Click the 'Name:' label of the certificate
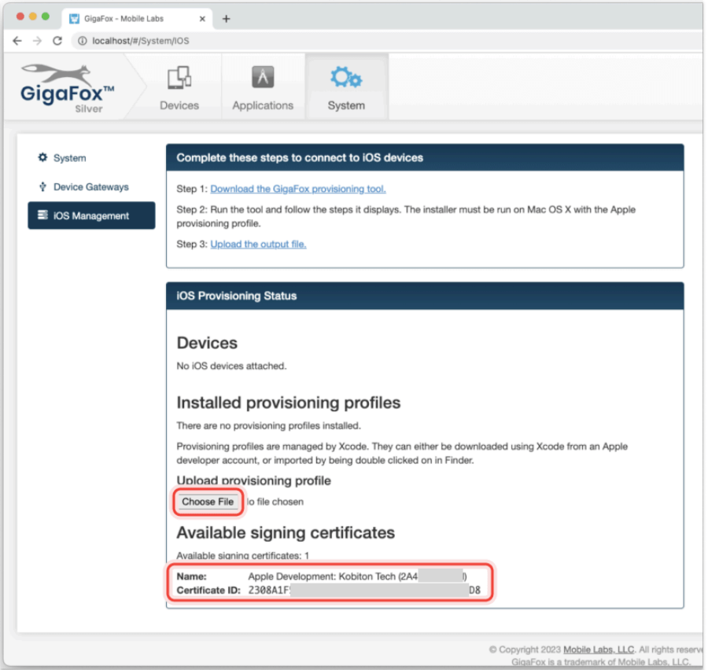708x670 pixels. [x=191, y=576]
